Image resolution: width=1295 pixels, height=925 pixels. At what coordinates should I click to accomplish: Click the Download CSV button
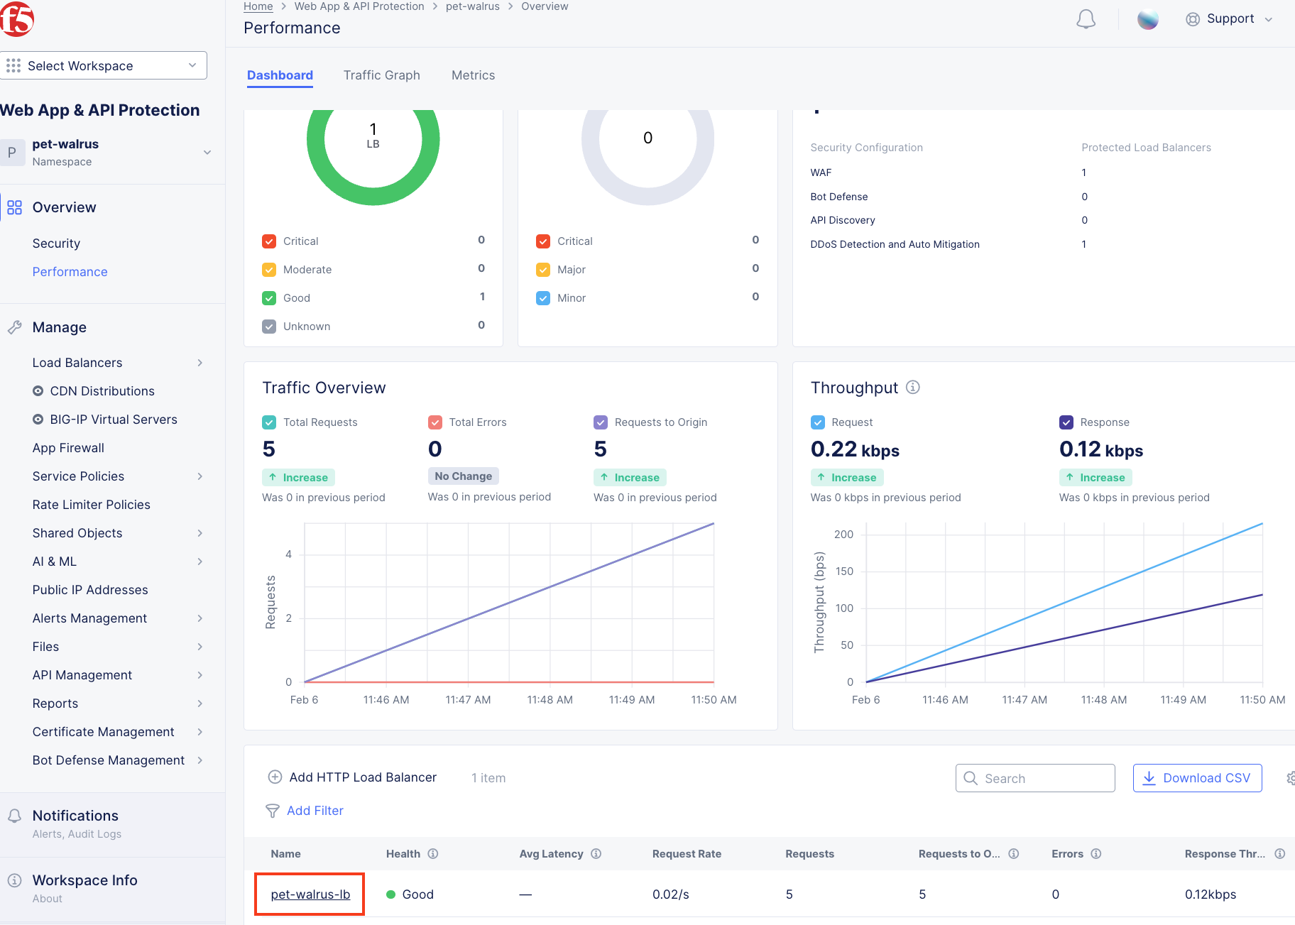click(1197, 778)
